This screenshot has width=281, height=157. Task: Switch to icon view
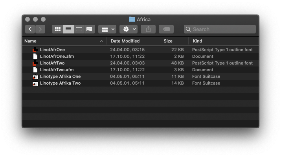point(58,29)
